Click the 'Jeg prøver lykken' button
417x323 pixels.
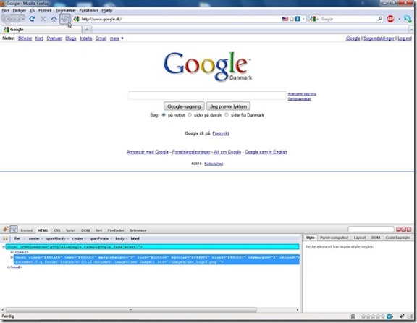(x=229, y=106)
